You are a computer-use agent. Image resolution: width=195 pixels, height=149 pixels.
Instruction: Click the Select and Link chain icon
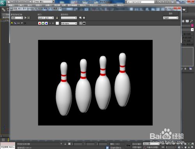4,10
